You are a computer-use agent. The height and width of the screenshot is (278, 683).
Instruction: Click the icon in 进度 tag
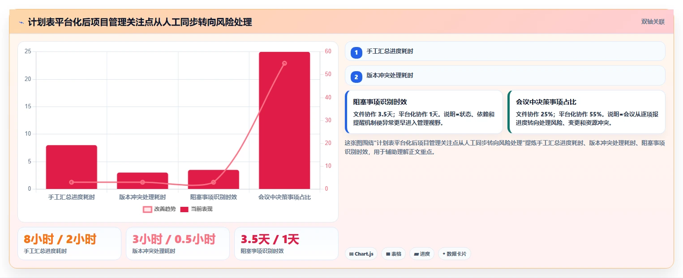pyautogui.click(x=417, y=254)
